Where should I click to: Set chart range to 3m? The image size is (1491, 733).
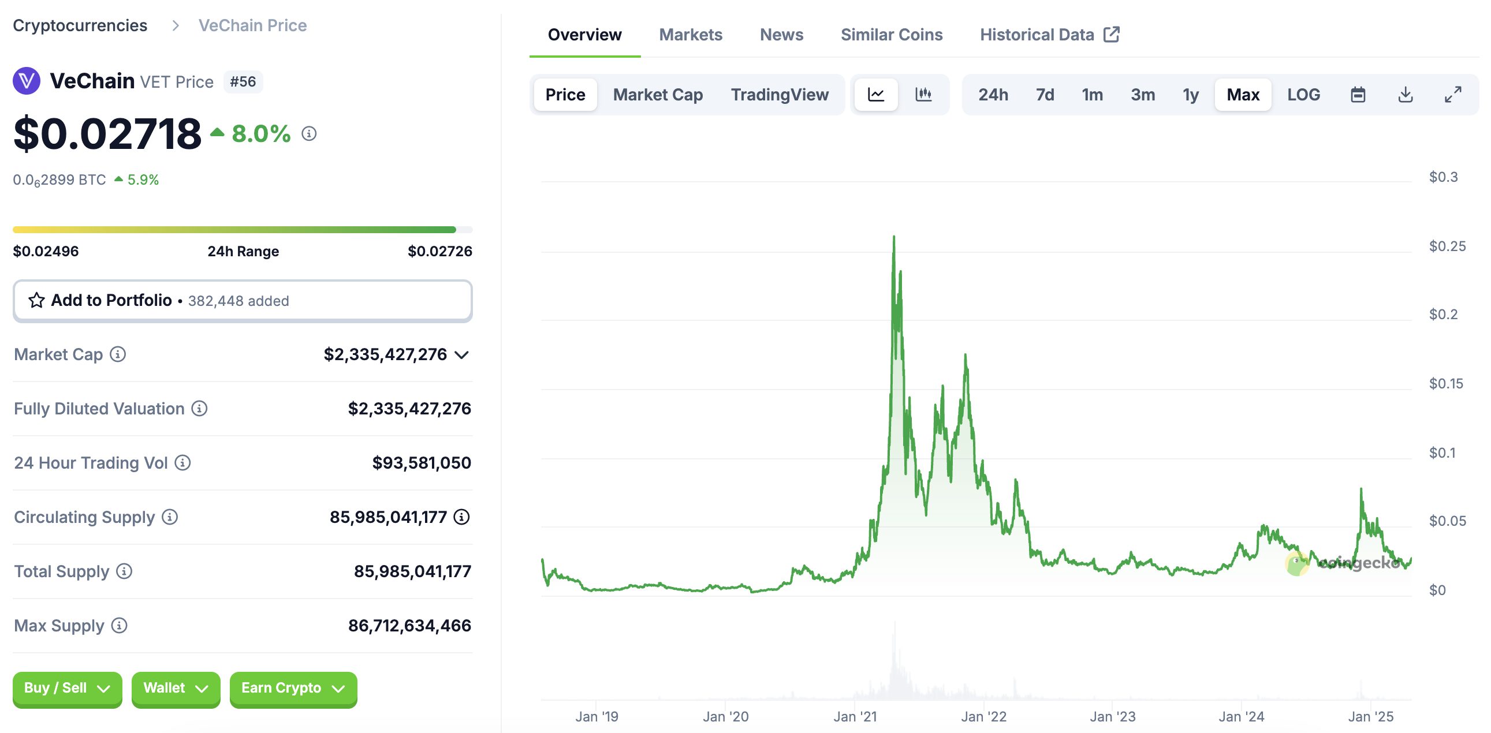point(1143,94)
